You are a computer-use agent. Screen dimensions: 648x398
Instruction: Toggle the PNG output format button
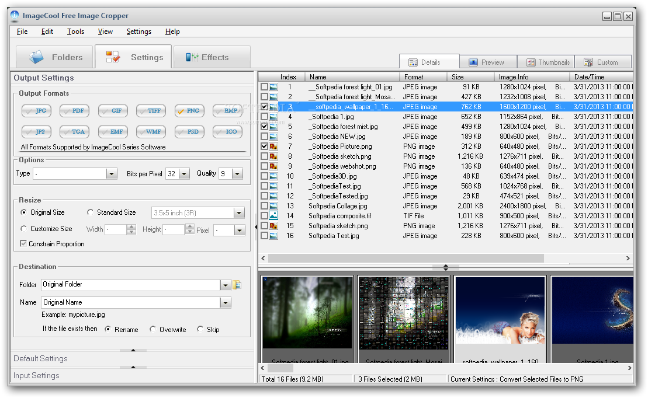(189, 111)
